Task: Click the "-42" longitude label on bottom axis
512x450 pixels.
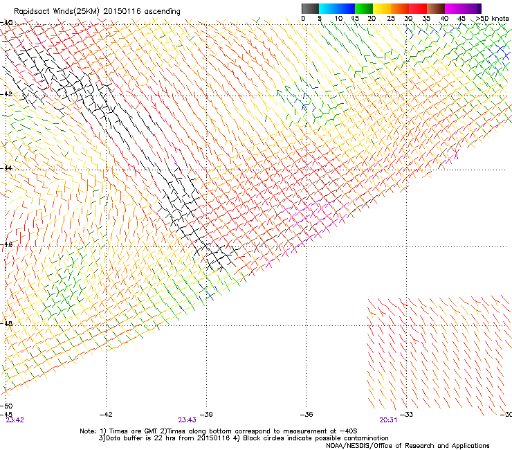Action: click(106, 415)
